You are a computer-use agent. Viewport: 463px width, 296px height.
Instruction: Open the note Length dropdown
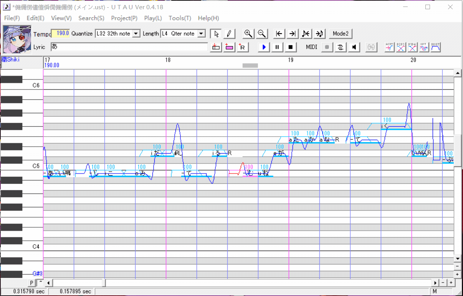(x=202, y=34)
